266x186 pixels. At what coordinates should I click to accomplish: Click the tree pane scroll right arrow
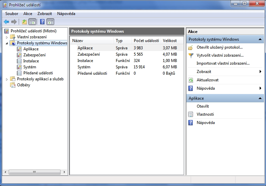point(64,172)
